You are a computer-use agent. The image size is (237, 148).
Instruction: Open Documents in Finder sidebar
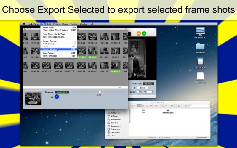[x=114, y=126]
